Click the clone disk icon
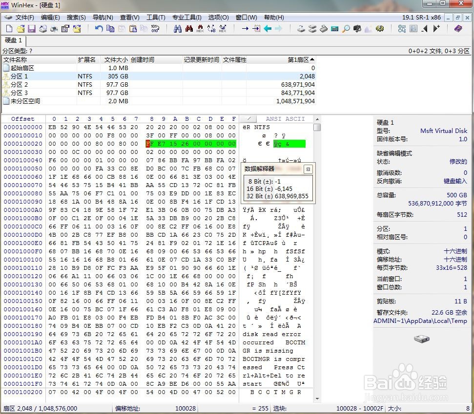474x414 pixels. pos(312,29)
